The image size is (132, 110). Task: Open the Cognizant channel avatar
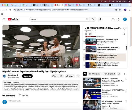(5, 76)
